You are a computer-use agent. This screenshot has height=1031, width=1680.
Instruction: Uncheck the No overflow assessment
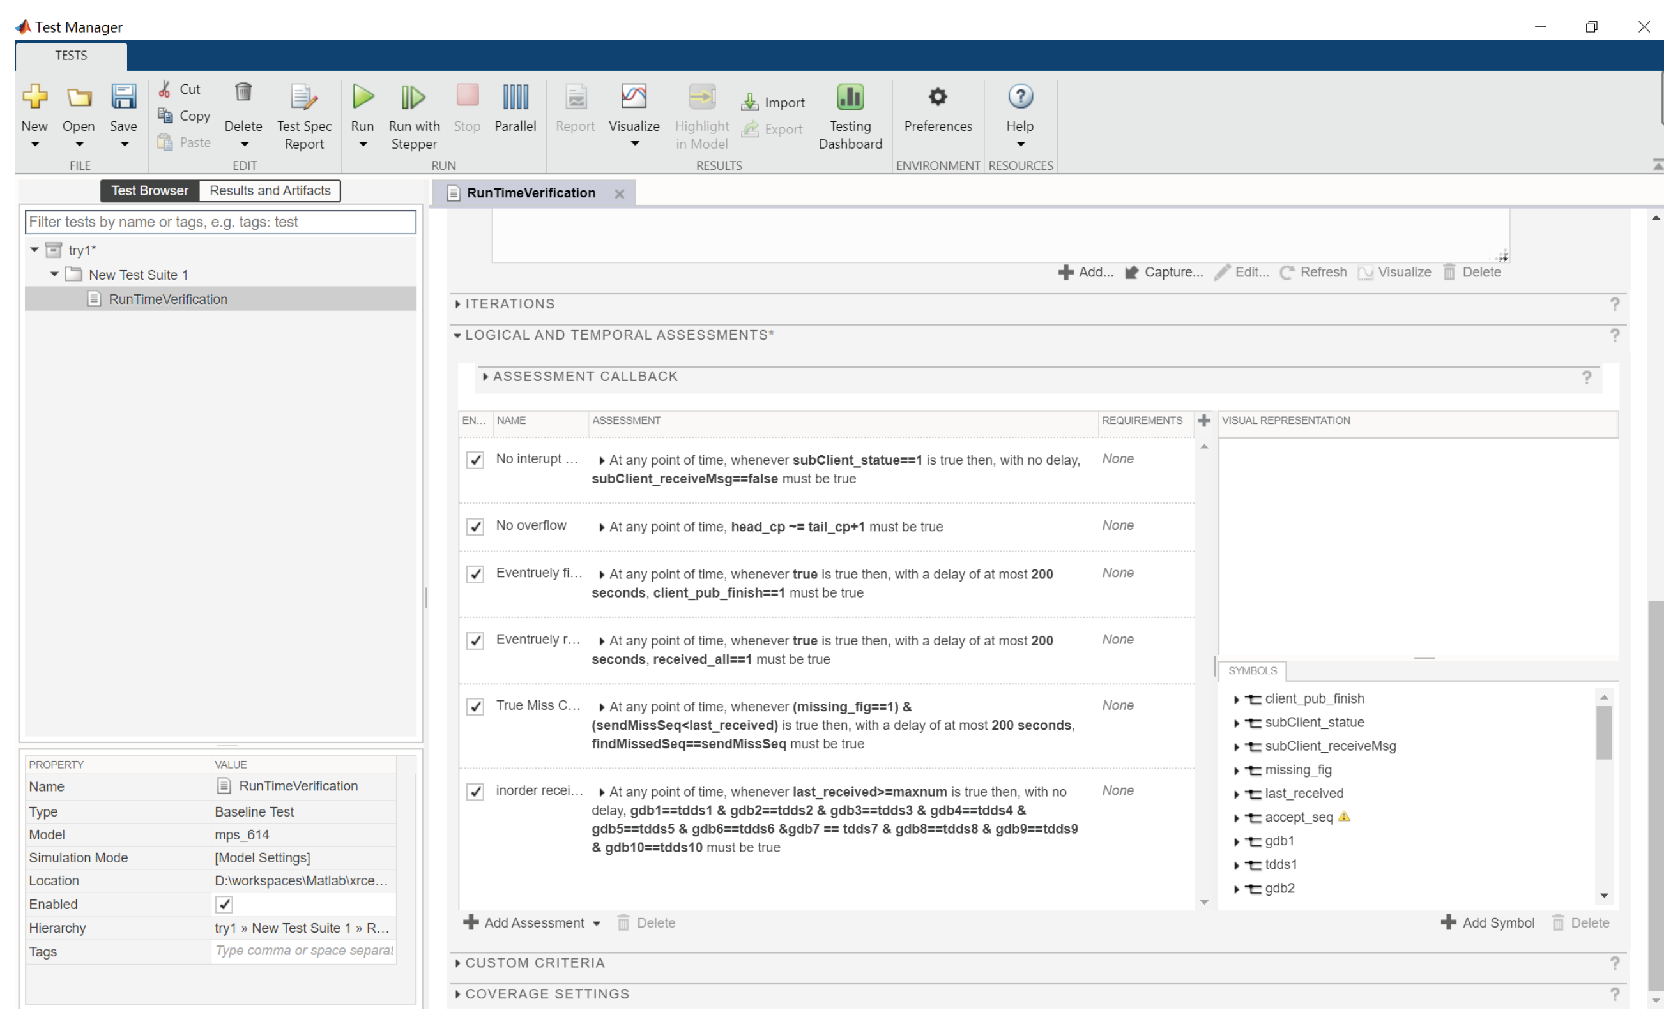click(x=475, y=527)
